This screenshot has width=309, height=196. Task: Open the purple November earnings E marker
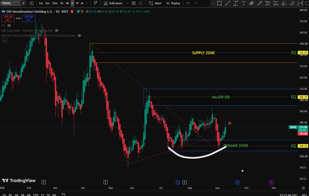pos(271,182)
